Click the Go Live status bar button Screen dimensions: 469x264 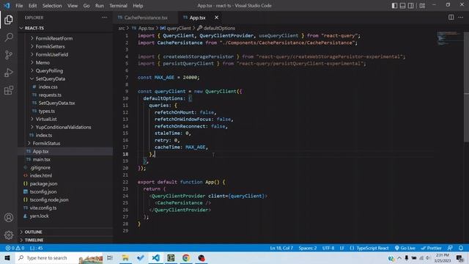point(405,248)
